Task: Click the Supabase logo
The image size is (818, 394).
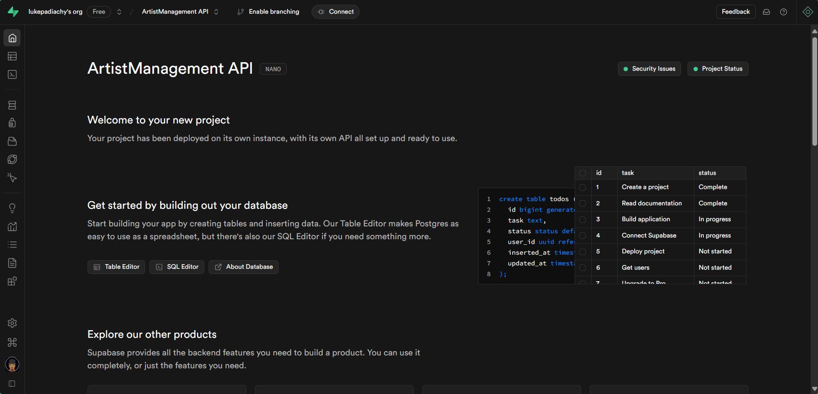Action: click(13, 12)
